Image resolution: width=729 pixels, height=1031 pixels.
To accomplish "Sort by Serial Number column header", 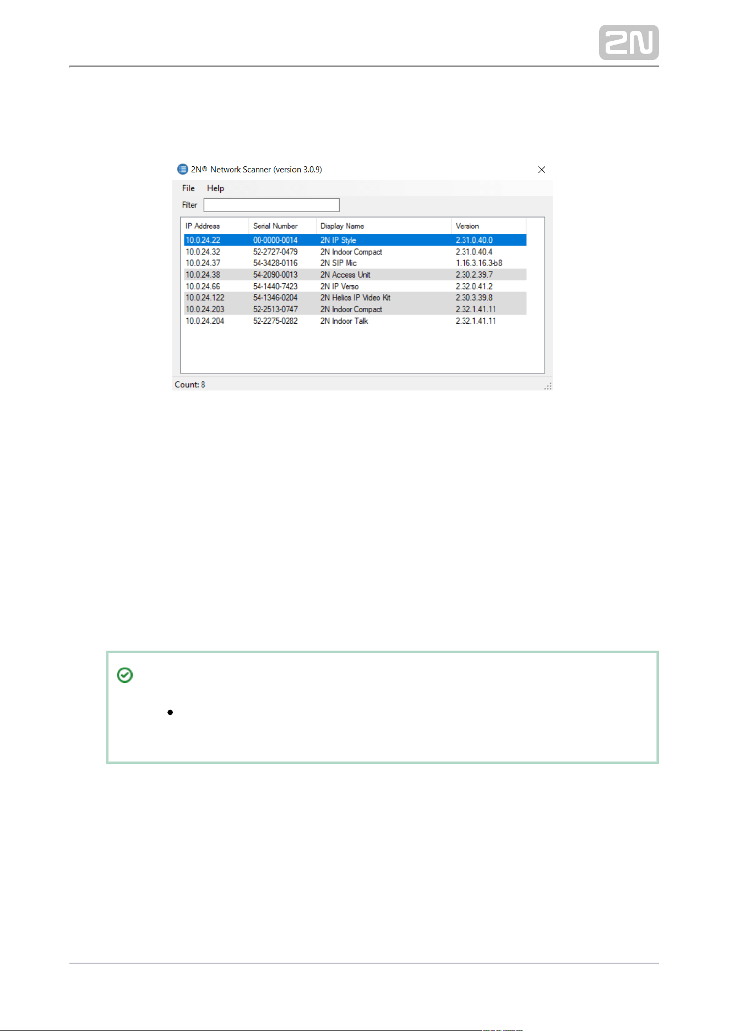I will 283,226.
